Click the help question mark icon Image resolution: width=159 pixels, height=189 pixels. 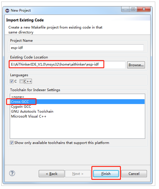coord(12,173)
